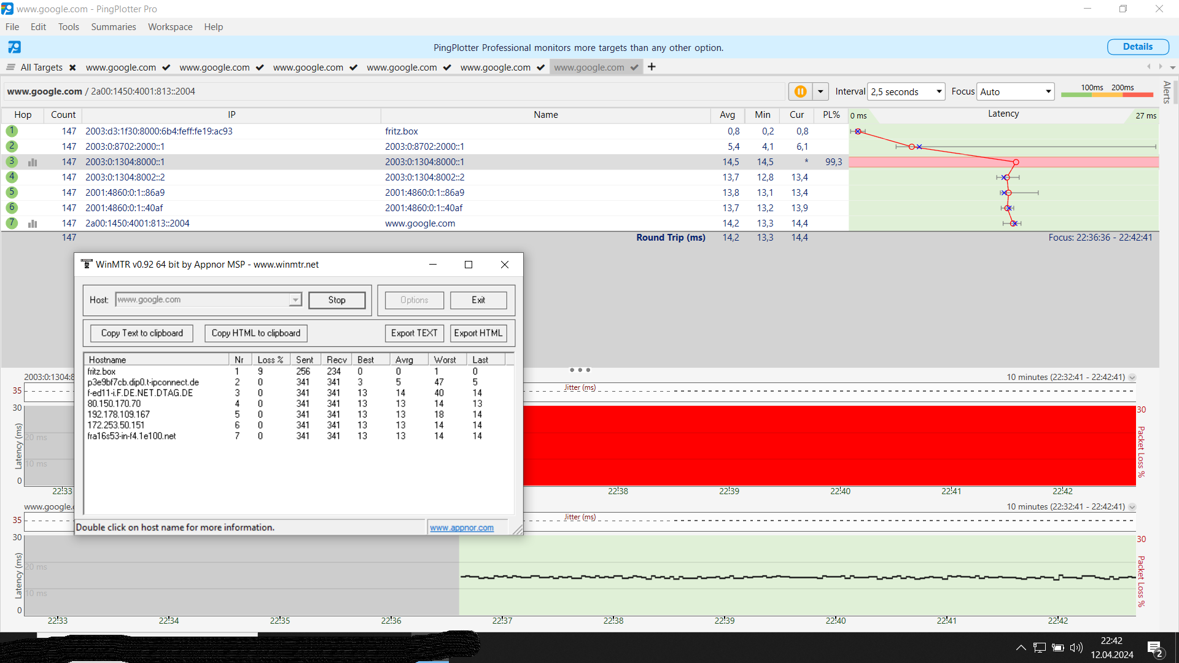Follow the www.appnor.com link
The width and height of the screenshot is (1179, 663).
(x=461, y=528)
